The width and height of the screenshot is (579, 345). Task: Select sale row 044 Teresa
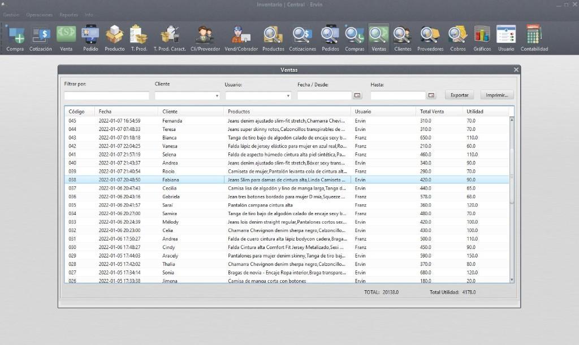click(287, 129)
